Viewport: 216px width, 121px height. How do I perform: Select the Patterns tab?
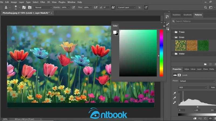pyautogui.click(x=198, y=15)
